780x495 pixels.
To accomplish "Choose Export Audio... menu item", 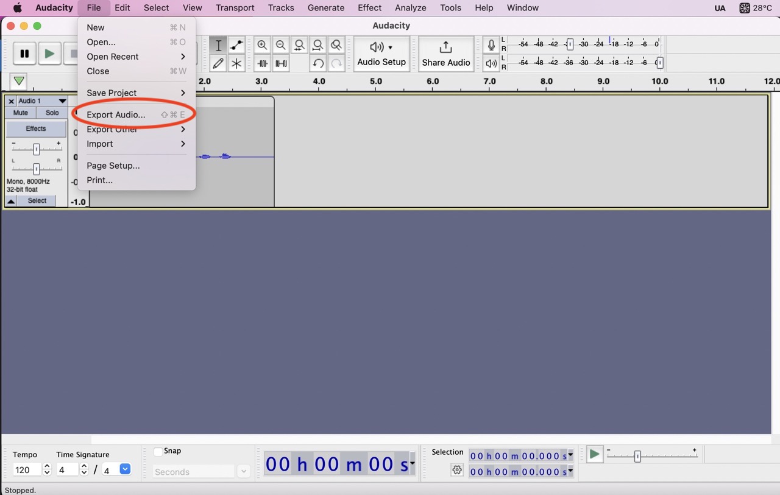I will pyautogui.click(x=136, y=114).
